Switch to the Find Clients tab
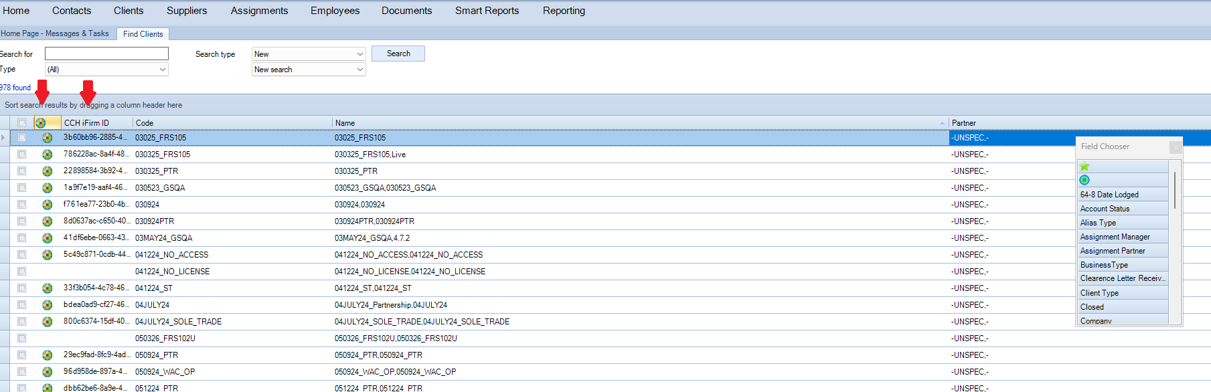The image size is (1211, 392). tap(143, 34)
